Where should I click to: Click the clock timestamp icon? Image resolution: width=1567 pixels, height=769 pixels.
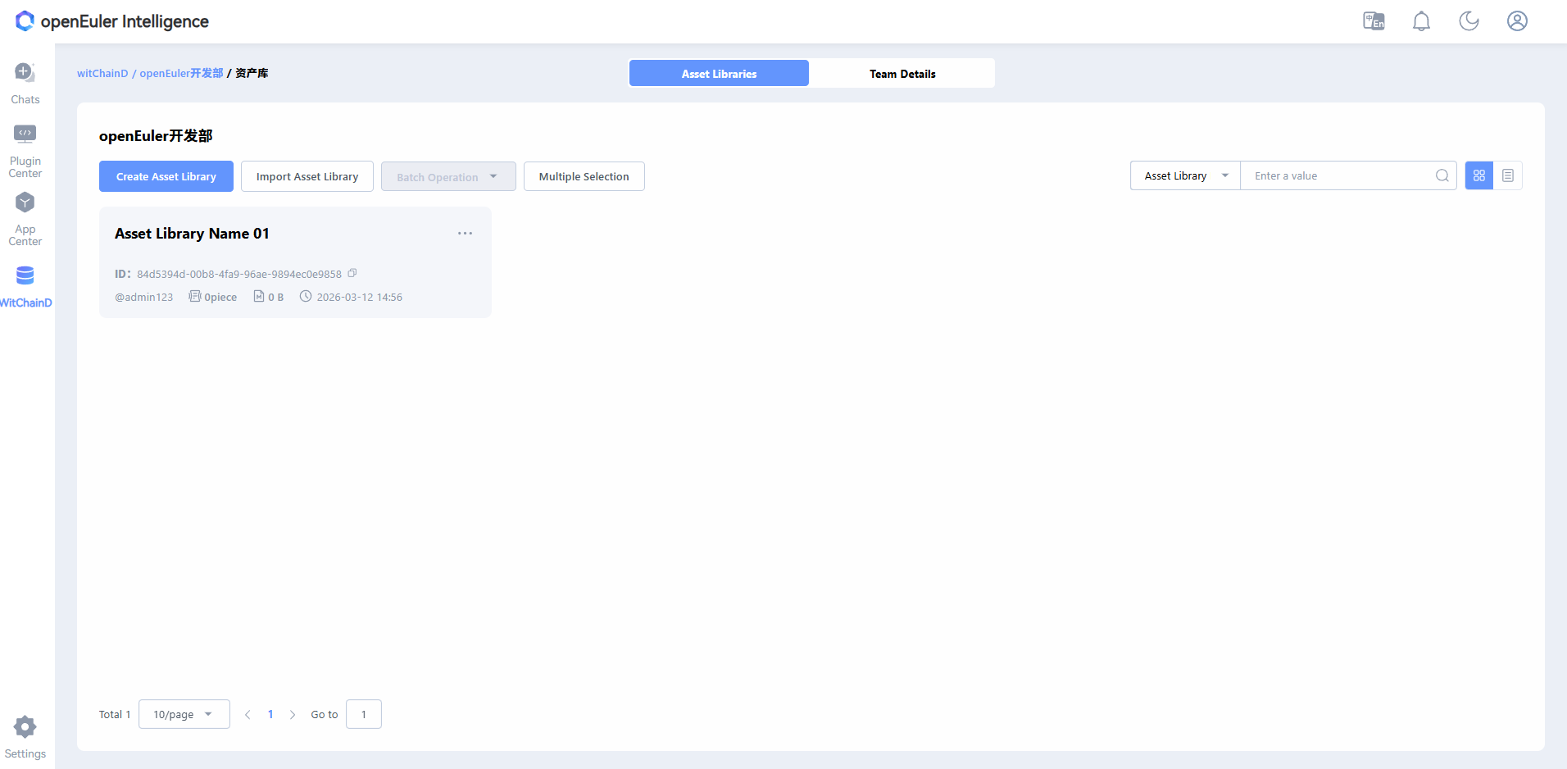306,296
